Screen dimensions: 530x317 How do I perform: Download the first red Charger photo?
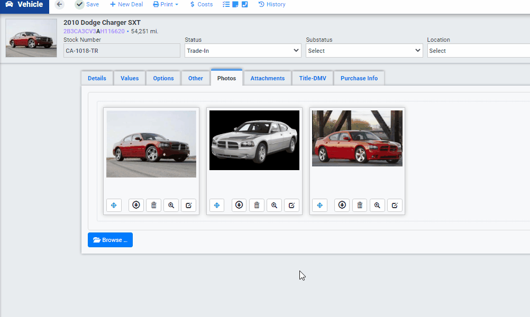tap(136, 205)
